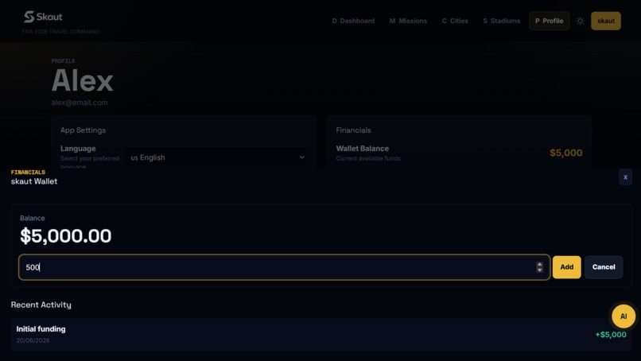Navigate to Stadiums page
641x361 pixels.
[x=502, y=21]
